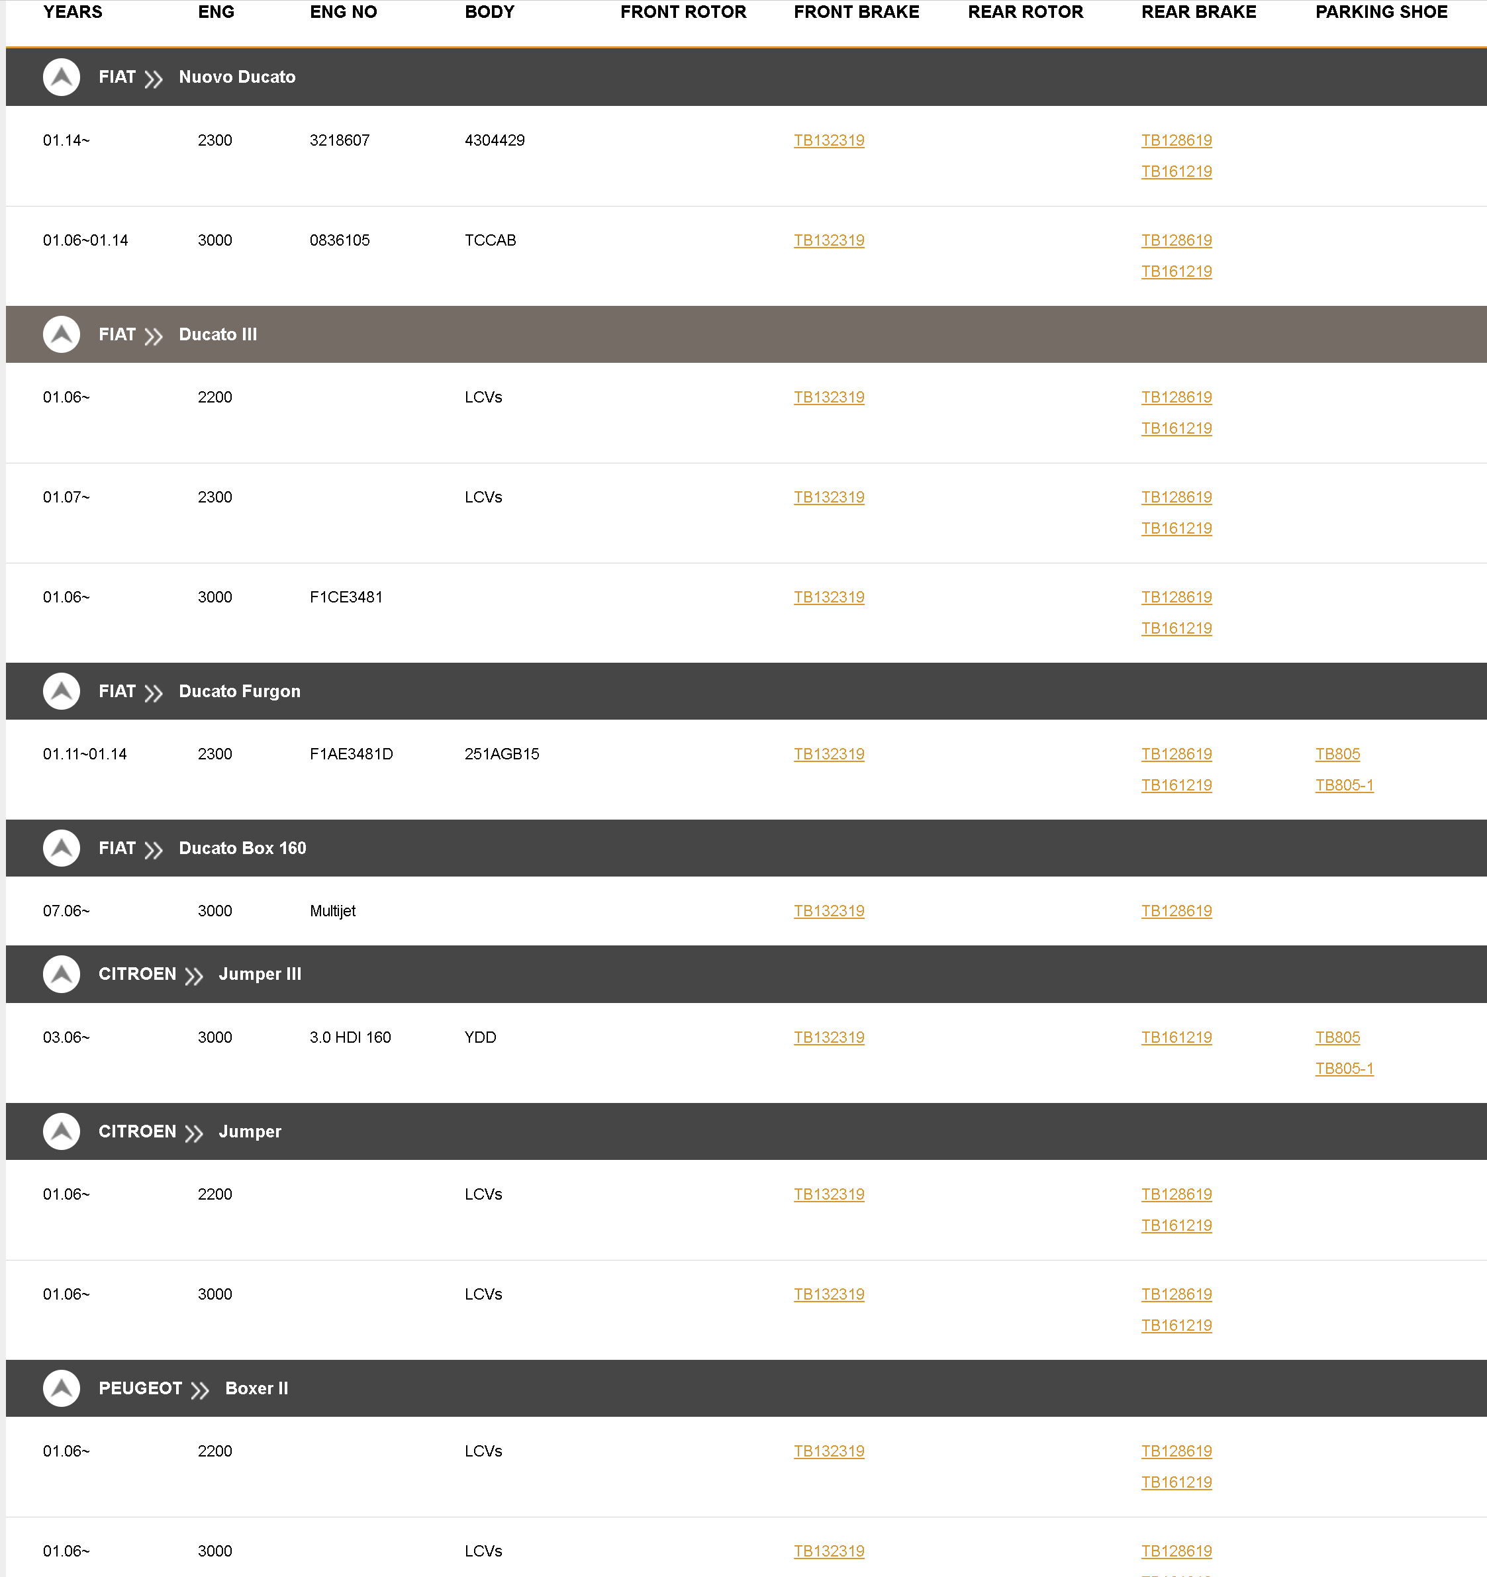Click the Ducato Furgon circular arrow icon

(61, 691)
